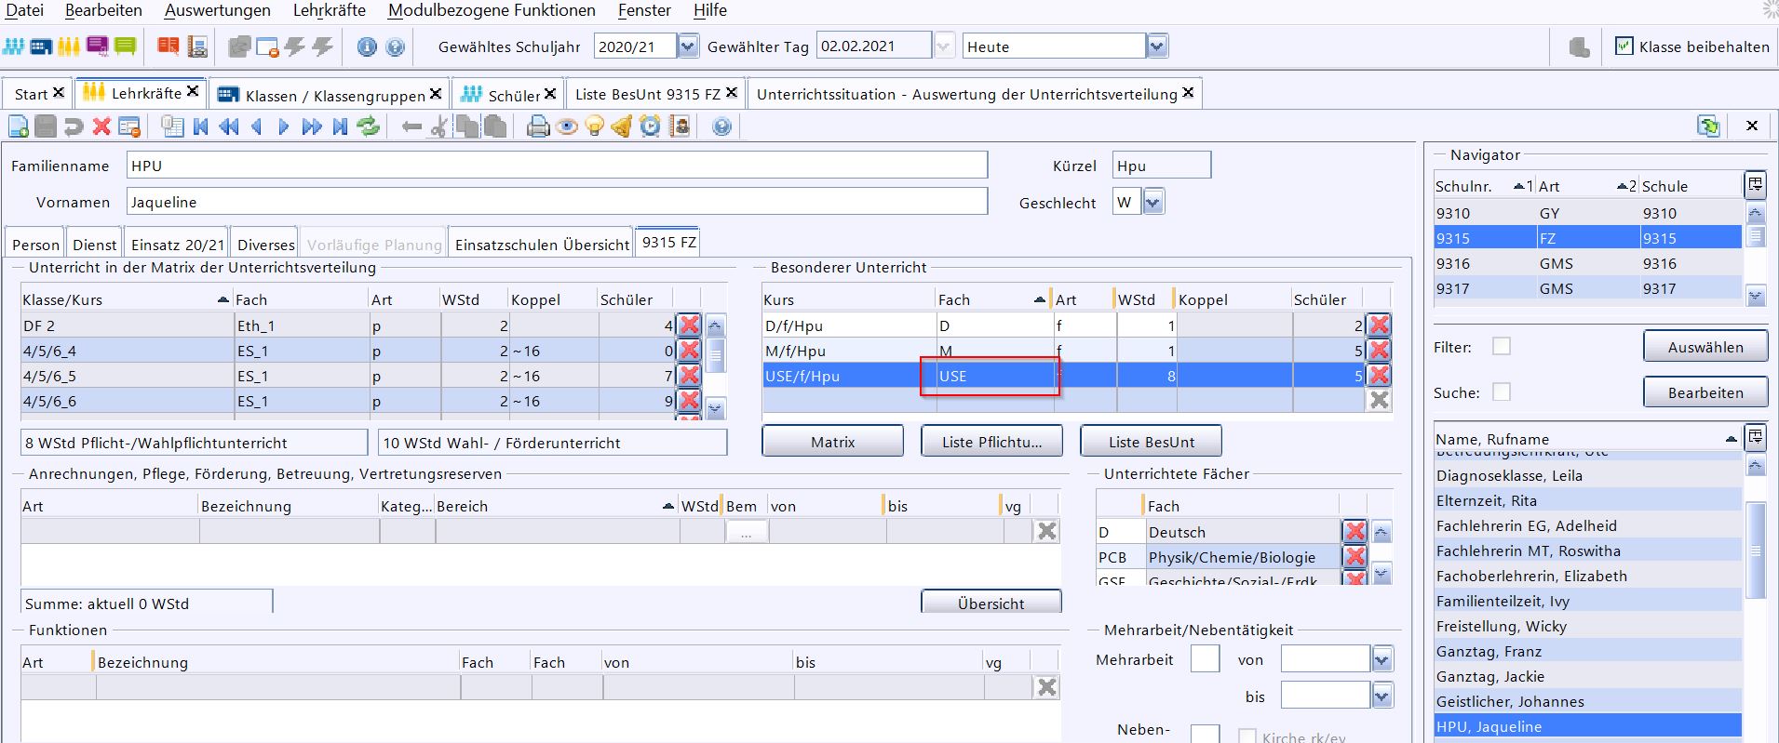
Task: Click the red book toolbar icon
Action: (x=168, y=46)
